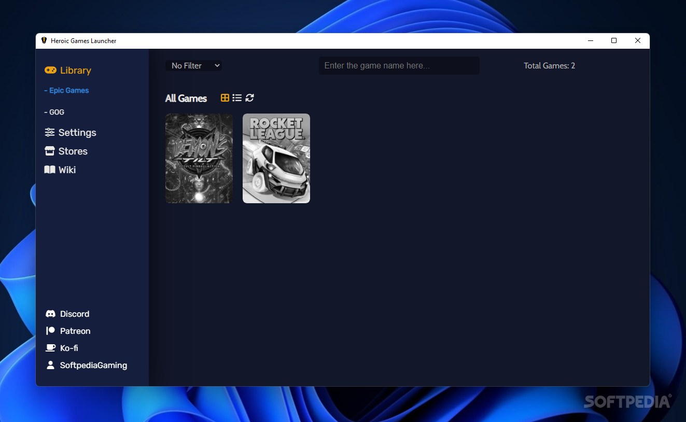Viewport: 686px width, 422px height.
Task: Open the No Filter dropdown
Action: point(194,65)
